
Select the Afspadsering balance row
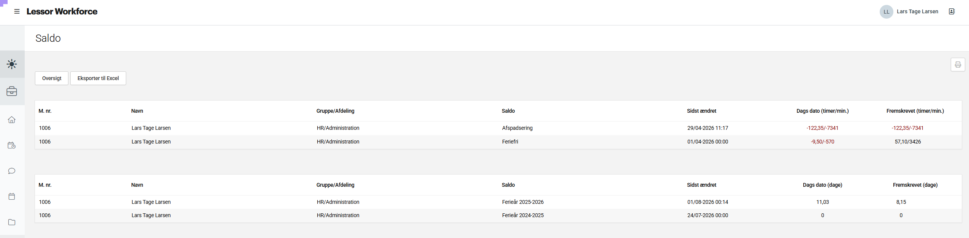click(498, 128)
